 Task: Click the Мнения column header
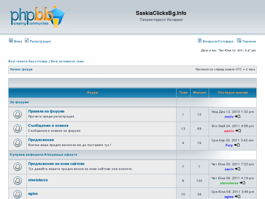(x=199, y=92)
